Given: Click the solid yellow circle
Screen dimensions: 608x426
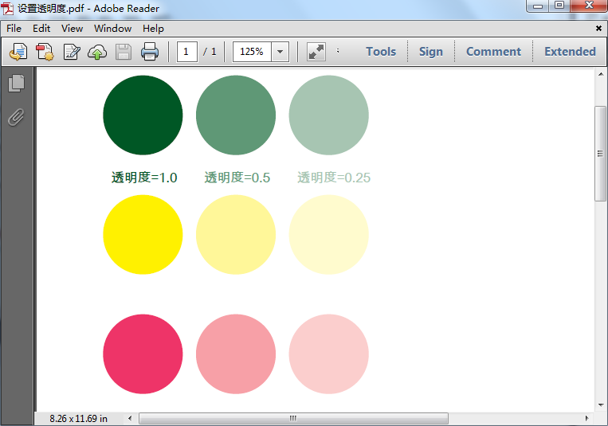Looking at the screenshot, I should (143, 235).
